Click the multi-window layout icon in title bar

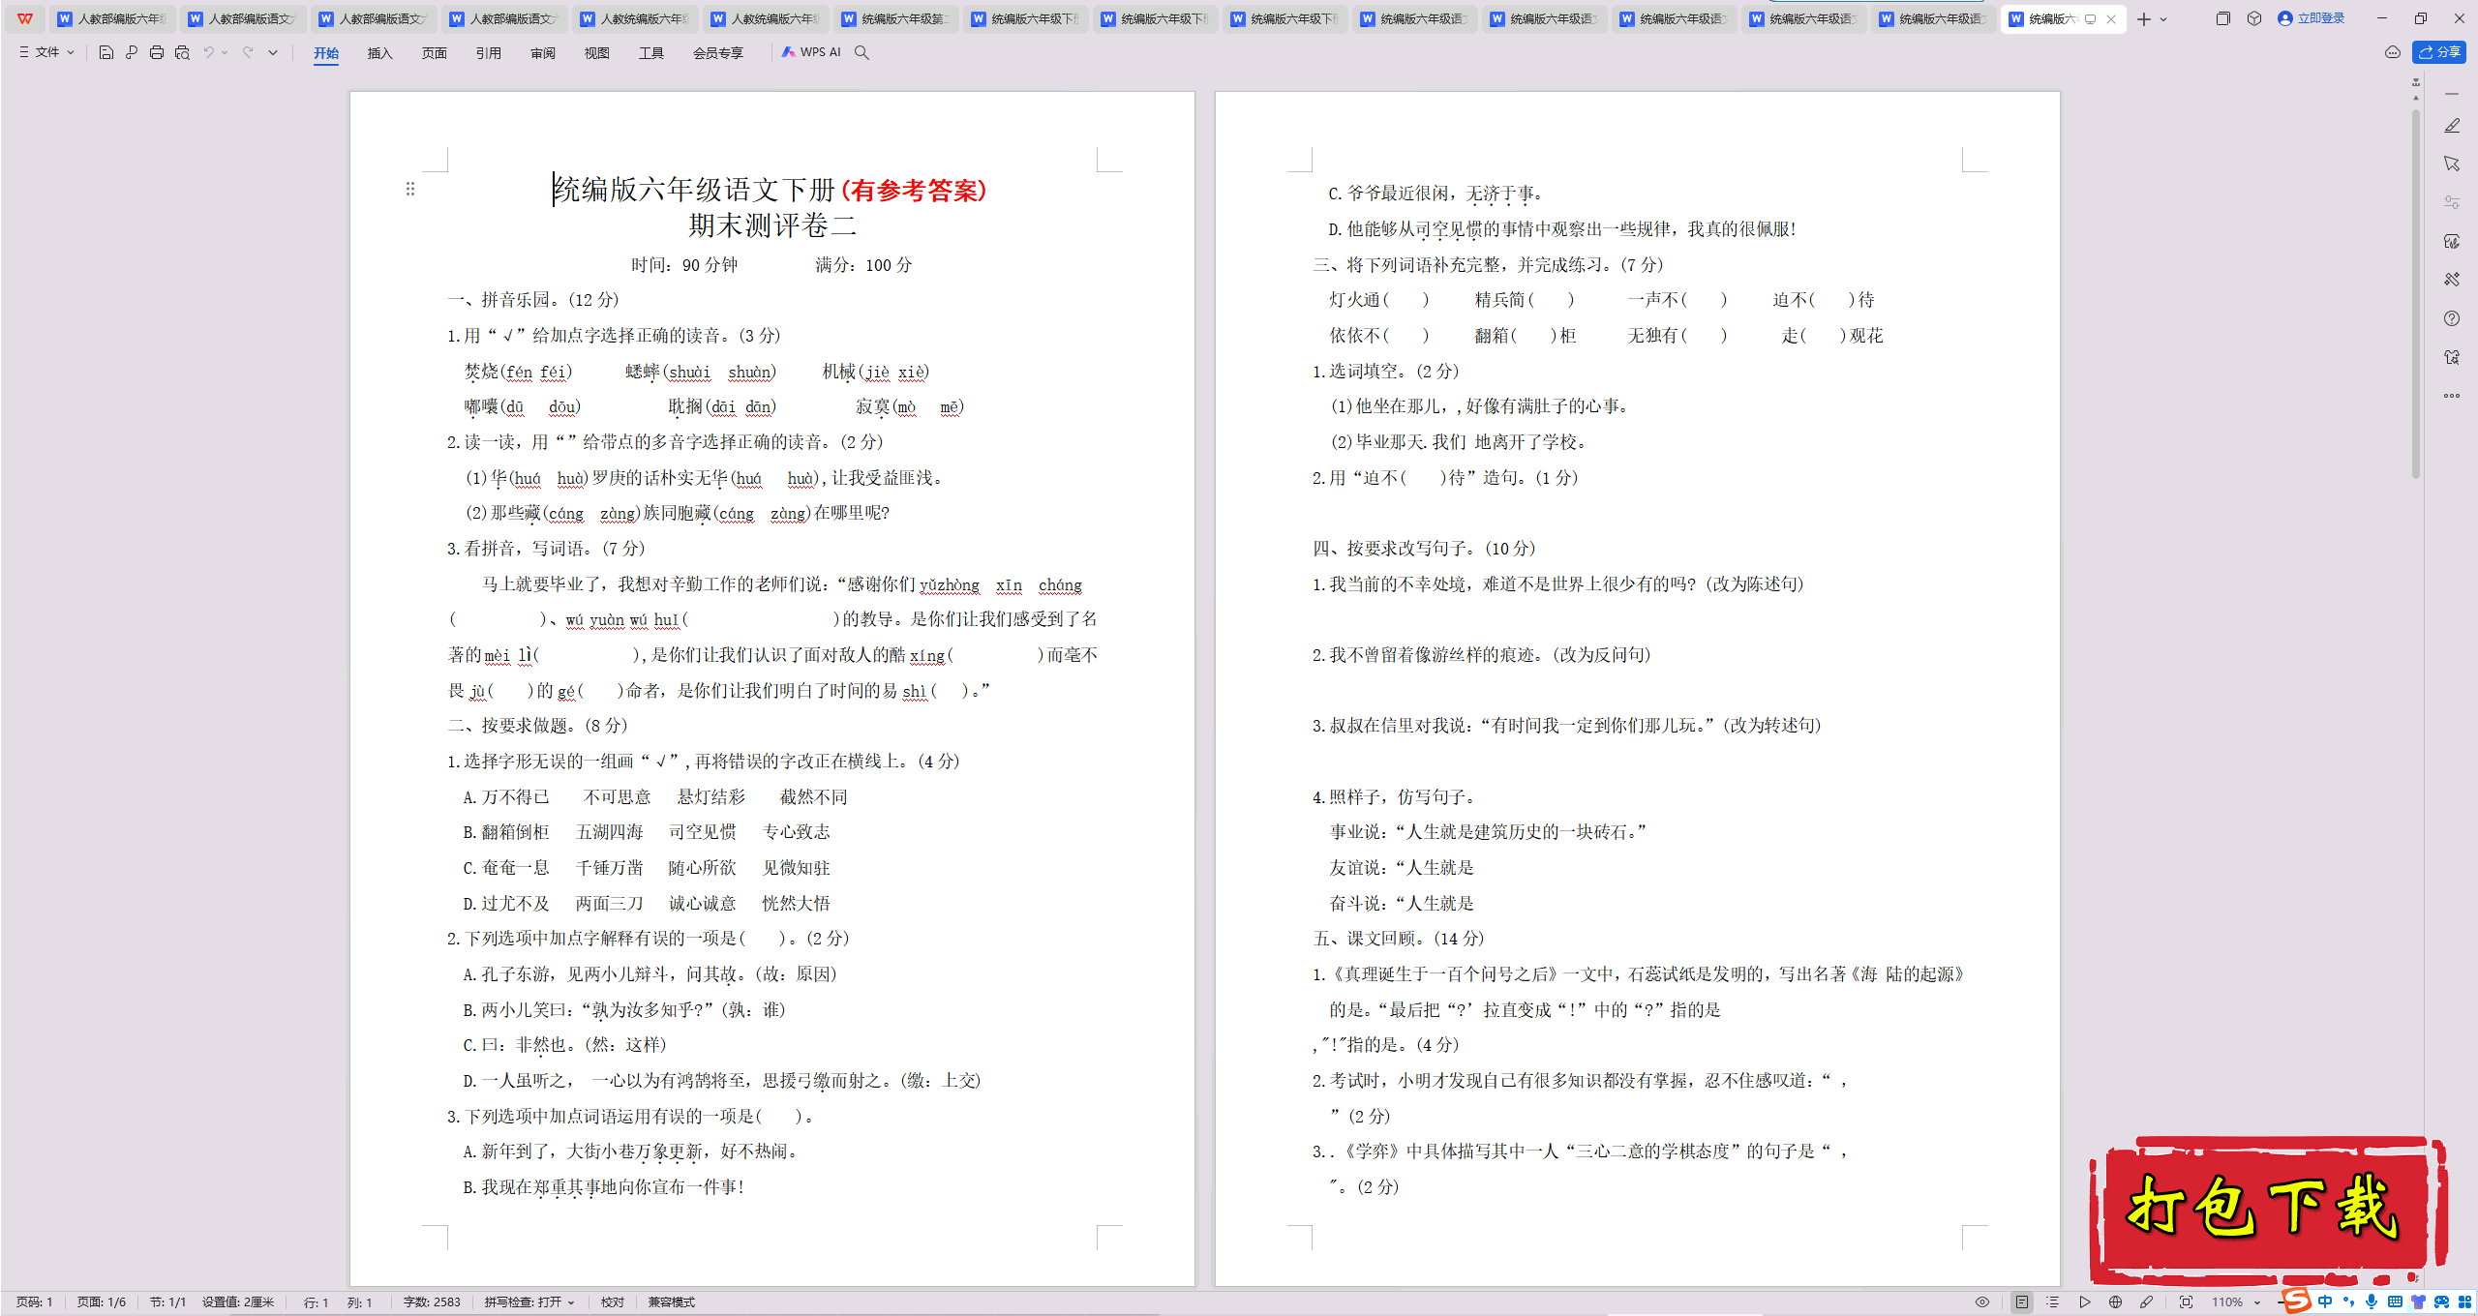tap(2223, 18)
